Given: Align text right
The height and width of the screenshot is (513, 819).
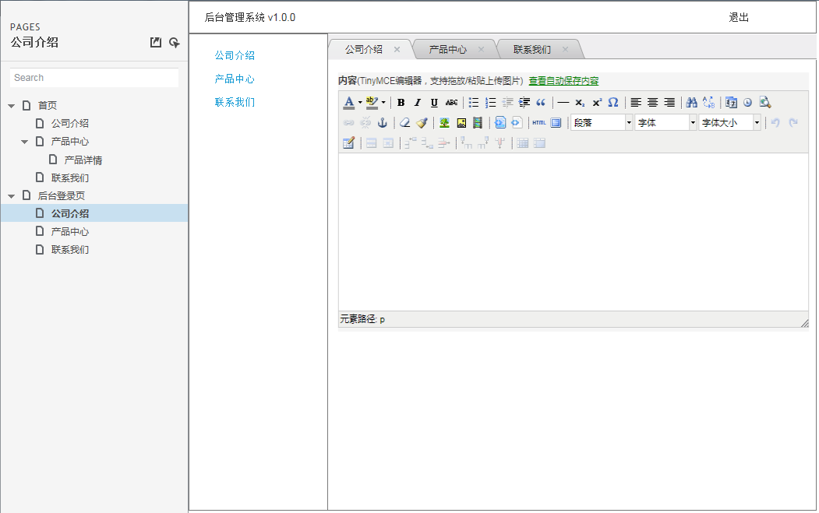Looking at the screenshot, I should pos(669,102).
